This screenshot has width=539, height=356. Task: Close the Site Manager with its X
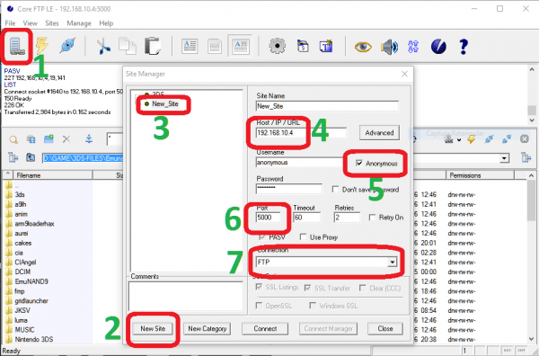(x=404, y=74)
